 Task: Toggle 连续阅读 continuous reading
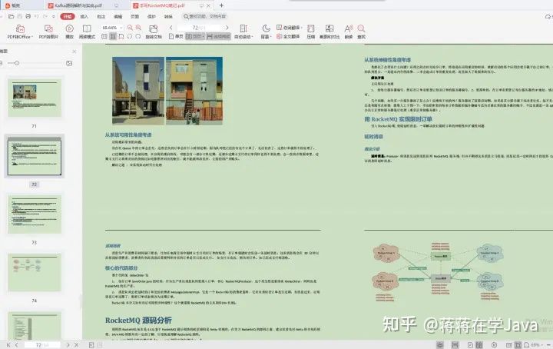(x=219, y=36)
